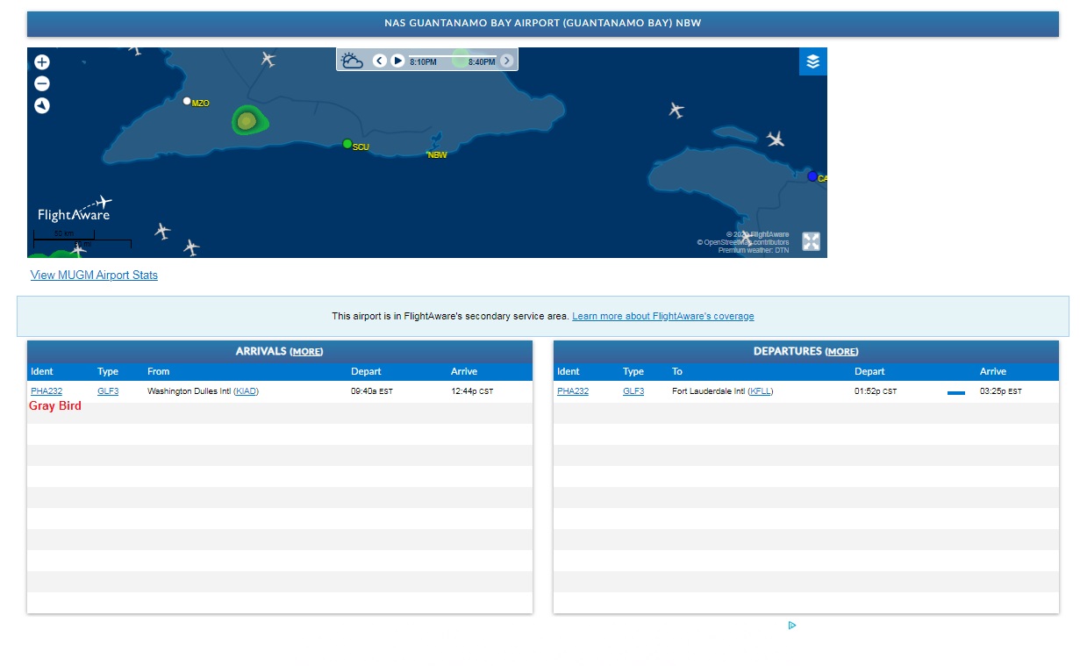Play the weather radar animation
Viewport: 1080px width, 666px height.
point(397,61)
